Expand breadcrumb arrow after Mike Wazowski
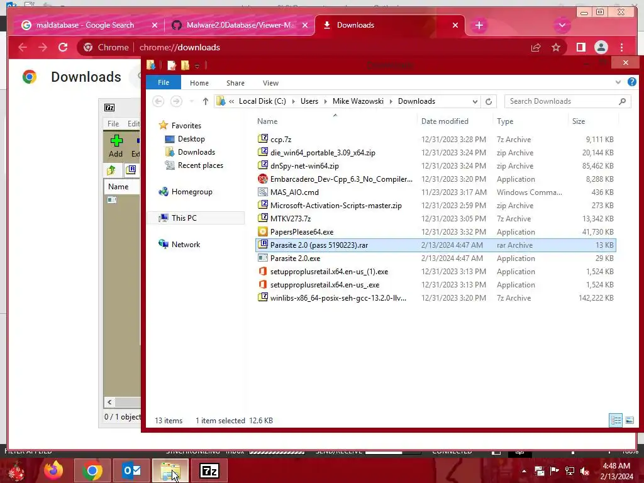 pos(391,101)
